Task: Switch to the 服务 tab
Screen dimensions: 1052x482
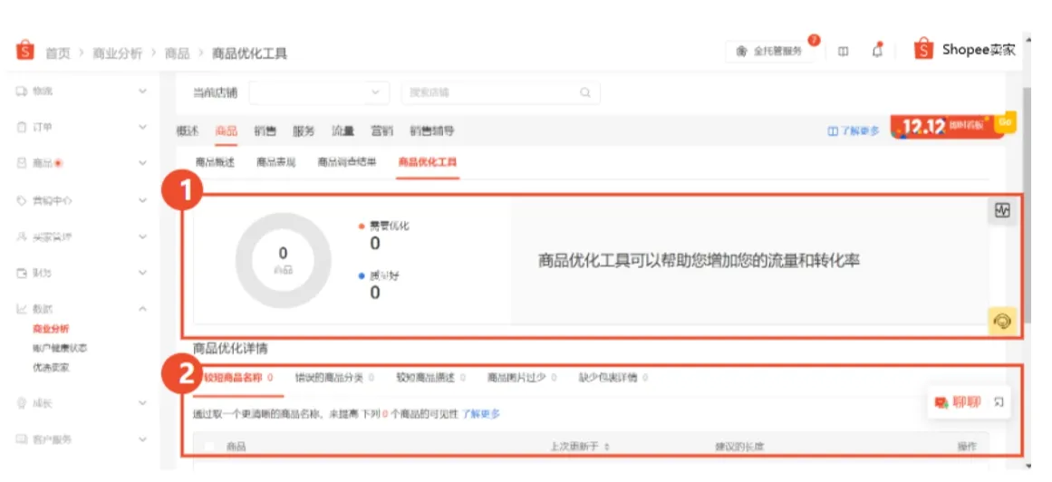Action: tap(304, 130)
